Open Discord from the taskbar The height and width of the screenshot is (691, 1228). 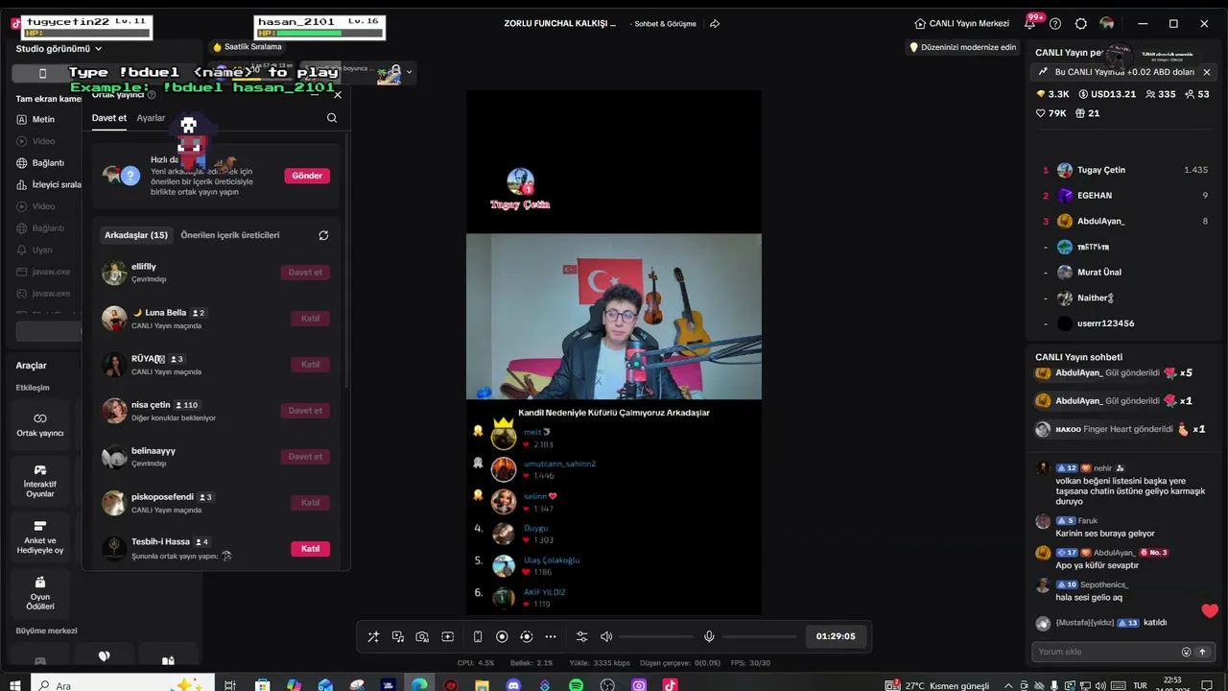click(x=513, y=685)
